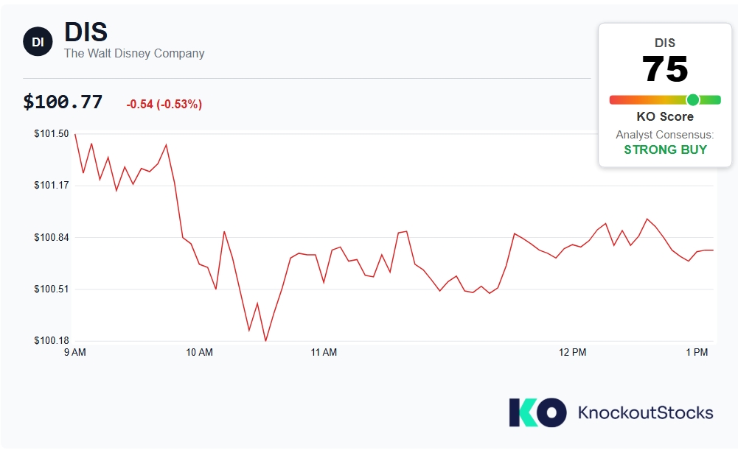The image size is (738, 450).
Task: Click the KO Score gradient color bar
Action: [x=665, y=99]
